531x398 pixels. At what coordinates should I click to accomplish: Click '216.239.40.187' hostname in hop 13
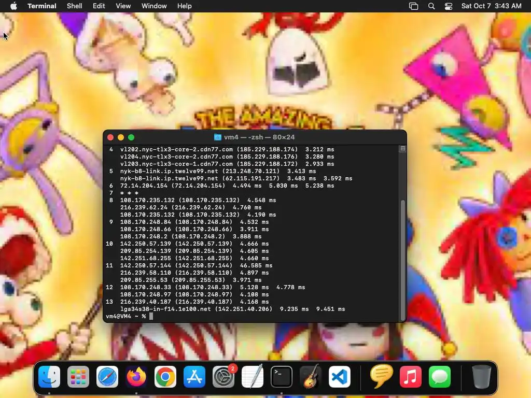click(146, 302)
